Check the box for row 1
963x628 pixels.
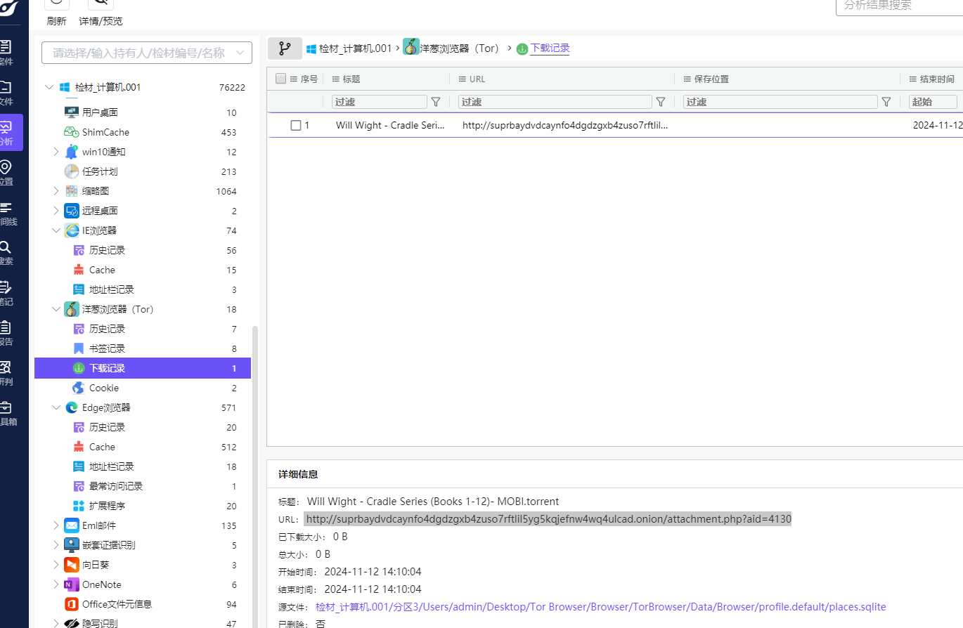click(x=296, y=125)
